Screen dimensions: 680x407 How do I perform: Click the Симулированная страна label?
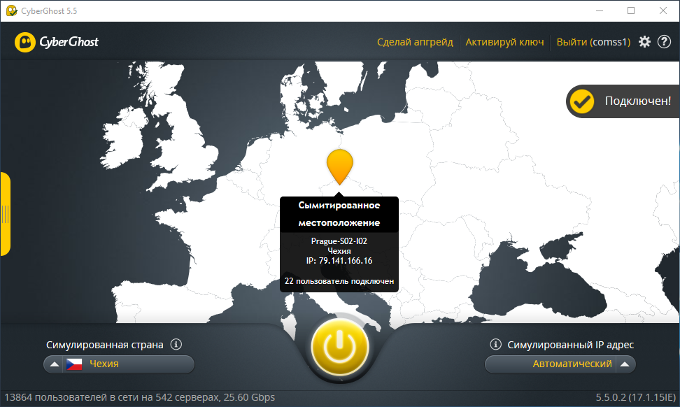point(105,345)
